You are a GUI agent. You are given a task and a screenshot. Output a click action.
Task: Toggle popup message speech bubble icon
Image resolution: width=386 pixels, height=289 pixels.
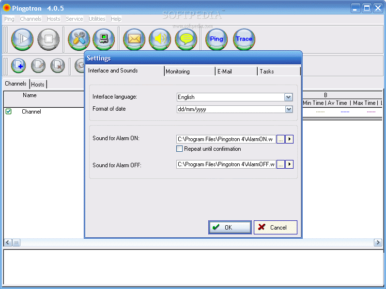(186, 39)
